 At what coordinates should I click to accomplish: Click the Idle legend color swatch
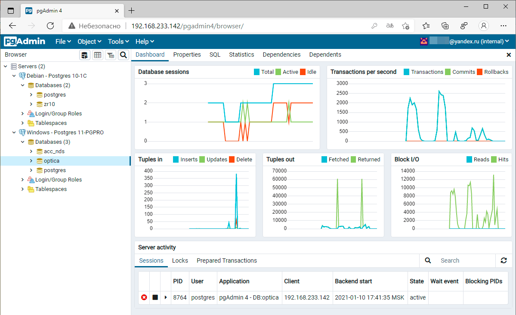click(303, 72)
